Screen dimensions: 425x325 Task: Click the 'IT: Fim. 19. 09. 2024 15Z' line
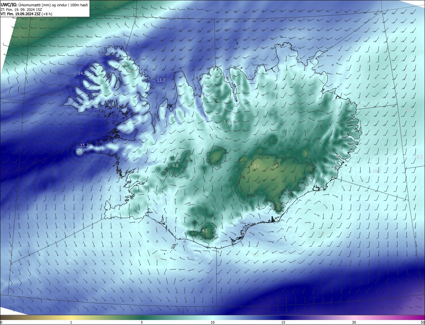pyautogui.click(x=22, y=9)
